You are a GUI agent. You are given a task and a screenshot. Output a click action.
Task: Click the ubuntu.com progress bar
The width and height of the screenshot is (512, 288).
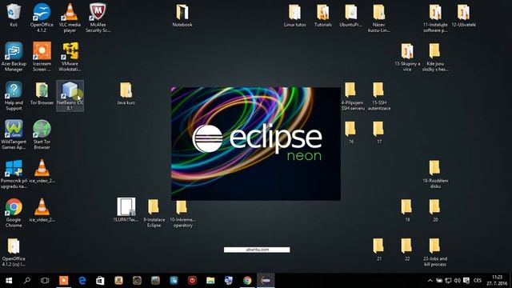(257, 250)
